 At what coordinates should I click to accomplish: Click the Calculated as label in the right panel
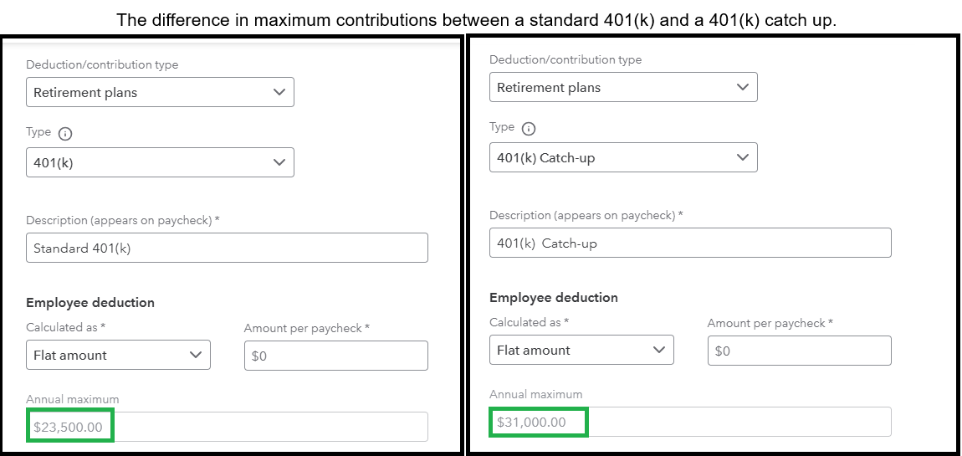click(x=529, y=322)
